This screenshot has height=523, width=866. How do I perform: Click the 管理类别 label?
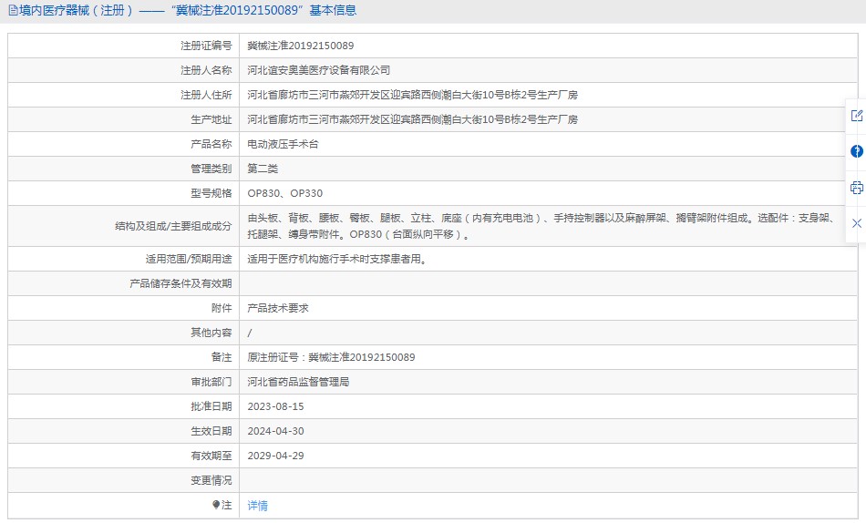coord(211,169)
